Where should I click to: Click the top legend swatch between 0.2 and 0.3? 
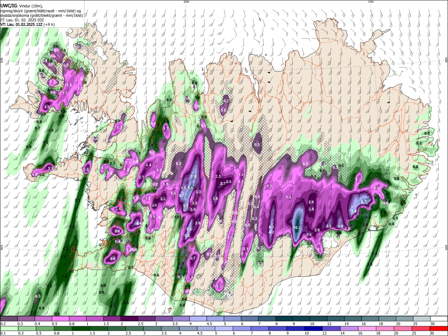(9, 319)
